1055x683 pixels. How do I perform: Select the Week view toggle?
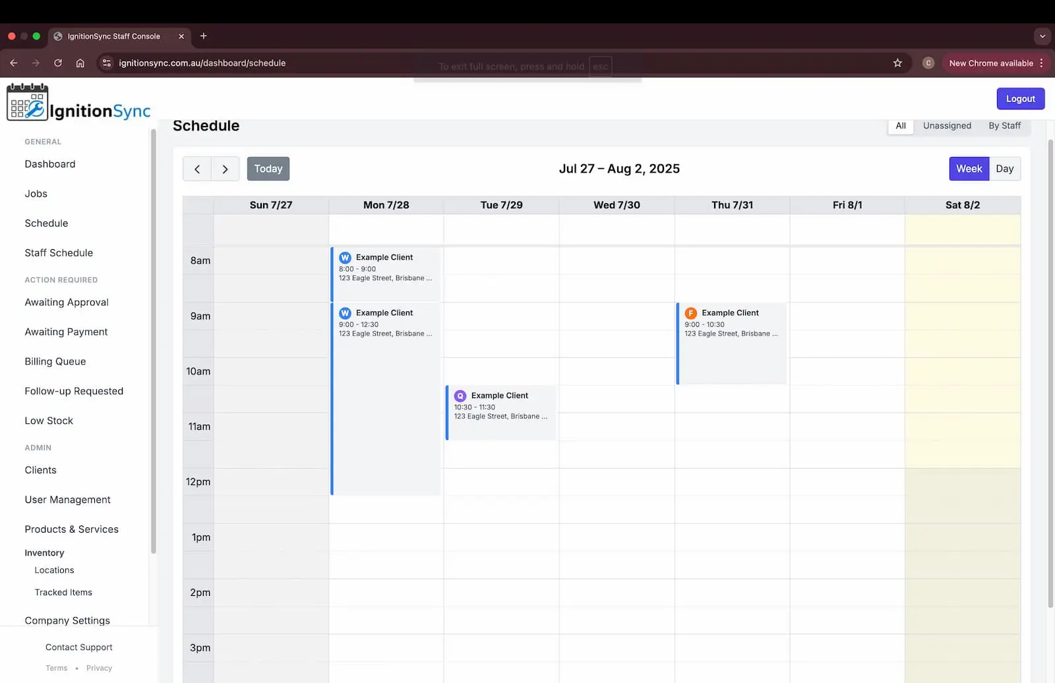(x=969, y=169)
